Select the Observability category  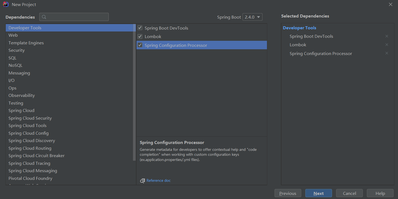[x=69, y=96]
